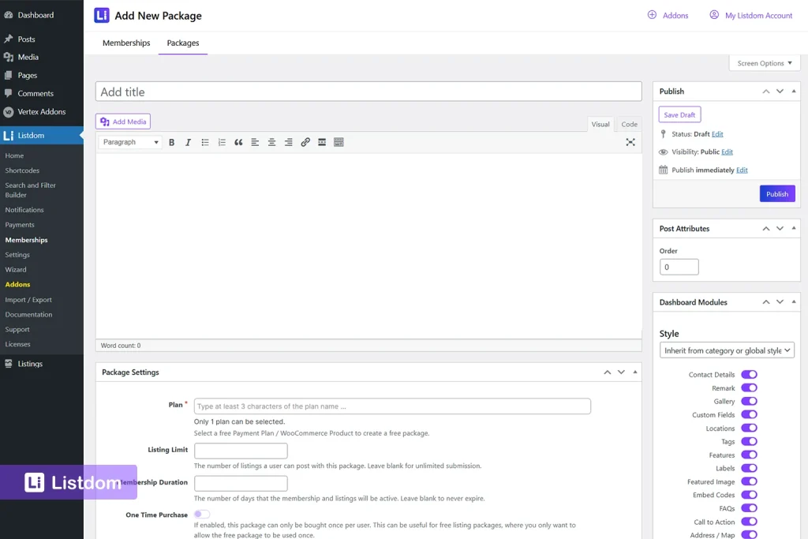808x539 pixels.
Task: Open the Paragraph format dropdown
Action: coord(129,142)
